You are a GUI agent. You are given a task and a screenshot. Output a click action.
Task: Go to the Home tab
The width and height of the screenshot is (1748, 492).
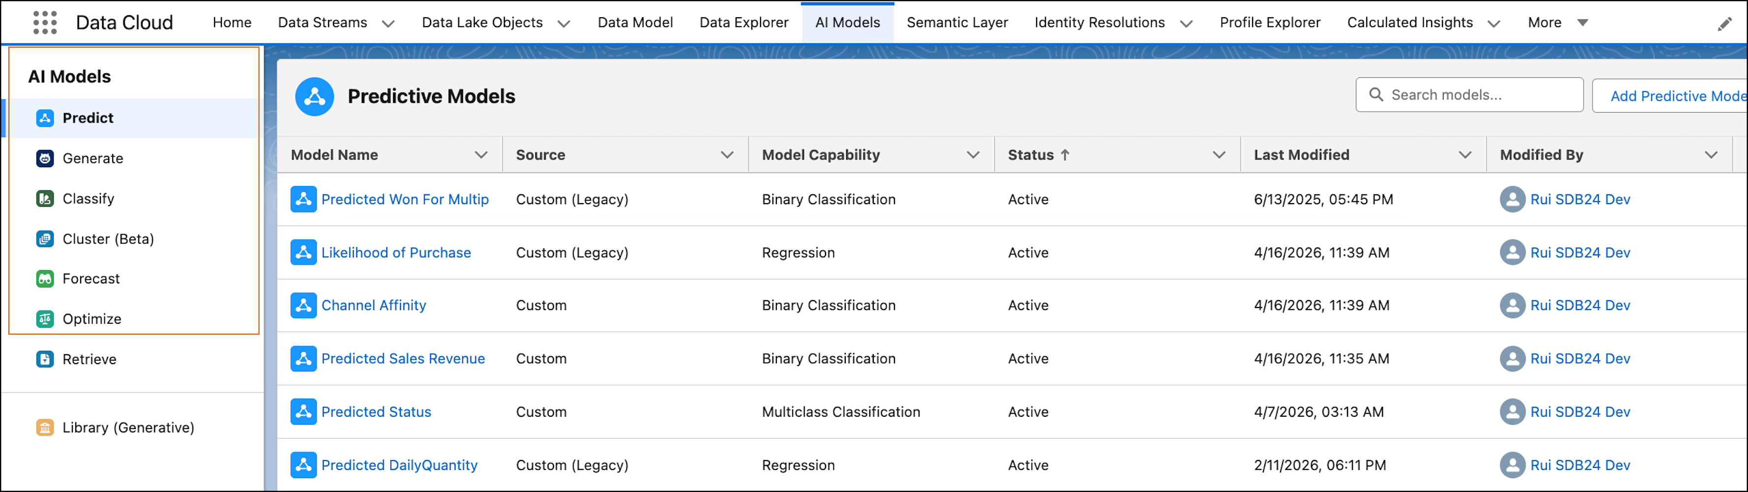pos(232,23)
